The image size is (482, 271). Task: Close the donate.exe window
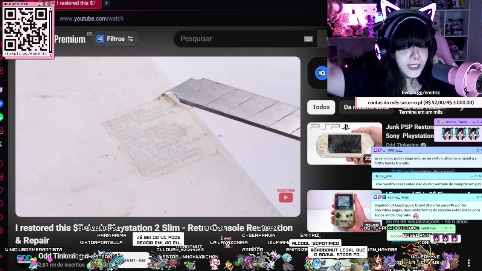pos(49,4)
